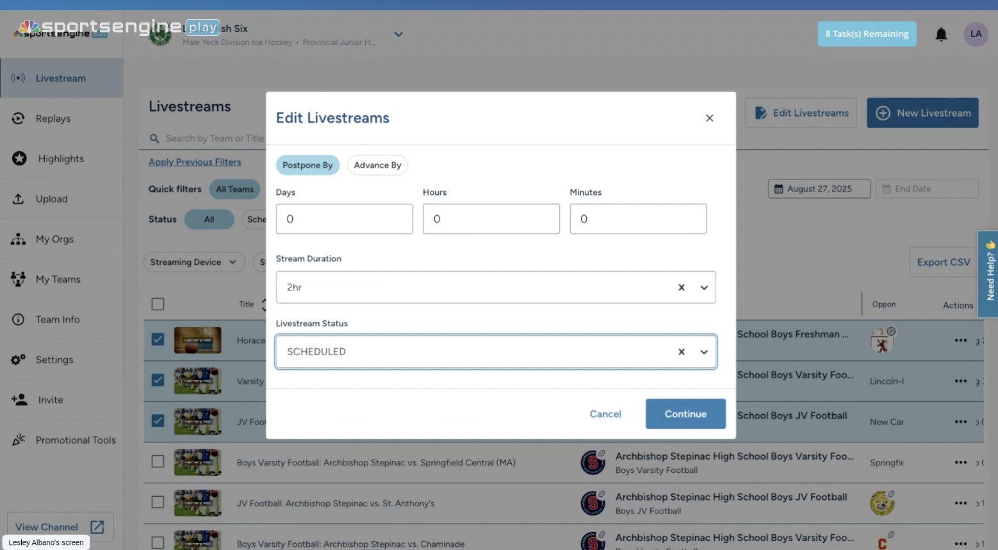Click the notification bell icon
Screen dimensions: 998x550
tap(940, 35)
